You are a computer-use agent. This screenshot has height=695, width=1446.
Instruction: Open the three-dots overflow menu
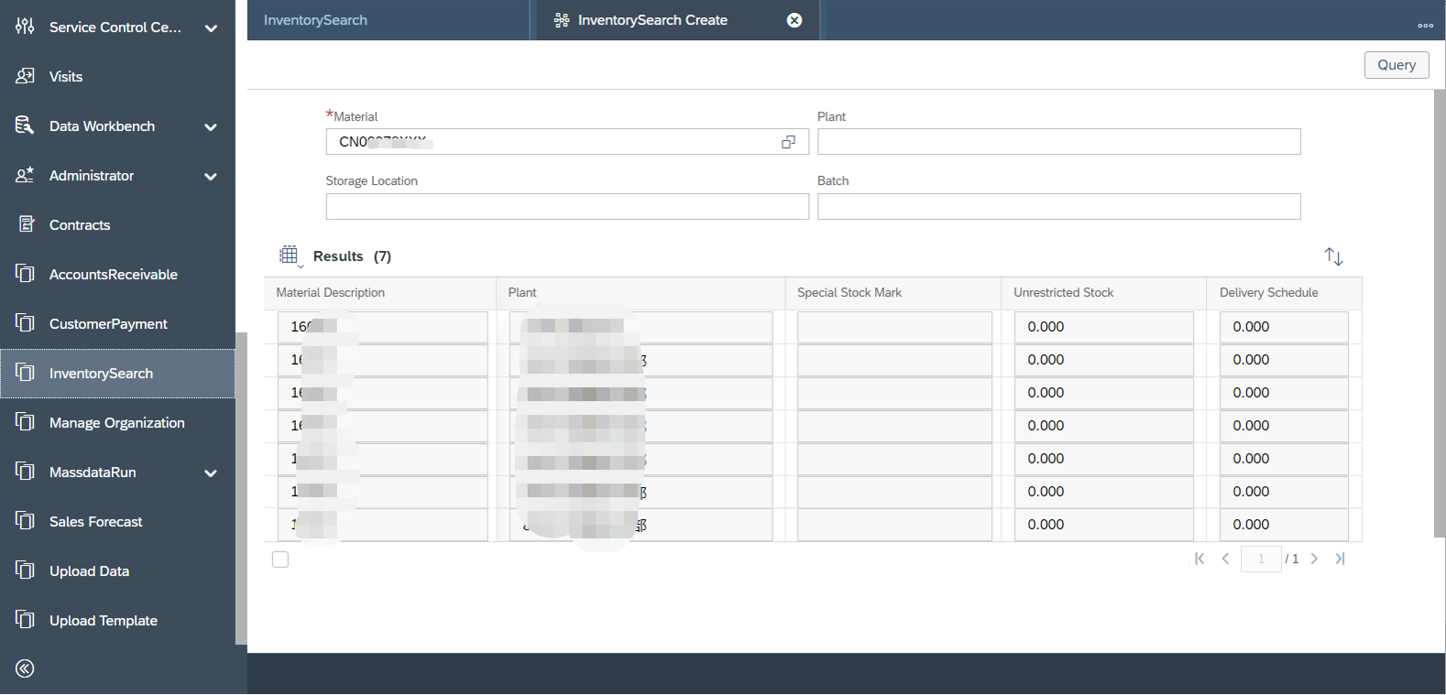[x=1425, y=26]
